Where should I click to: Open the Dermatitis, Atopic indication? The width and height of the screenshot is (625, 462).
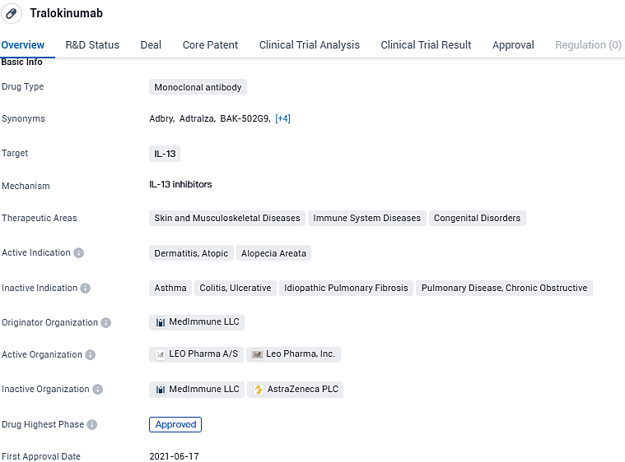pos(191,253)
